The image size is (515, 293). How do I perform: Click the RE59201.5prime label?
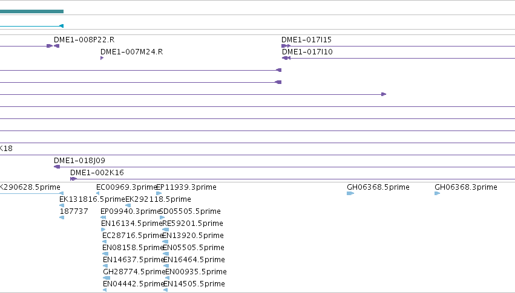tap(193, 224)
